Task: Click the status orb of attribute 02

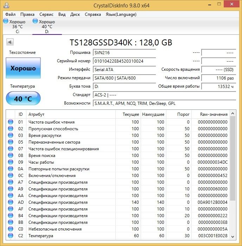Action: pos(11,129)
